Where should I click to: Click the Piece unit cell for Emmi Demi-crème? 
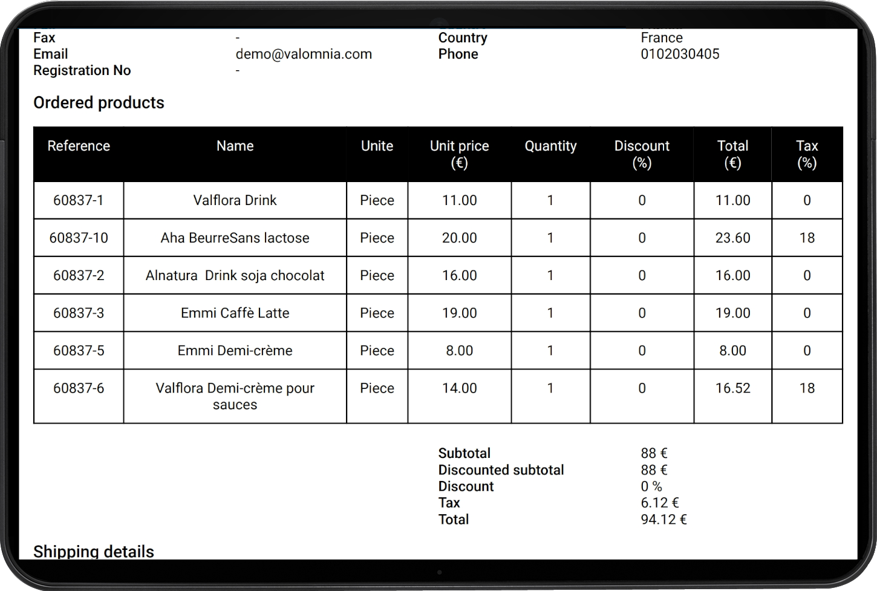pos(377,350)
